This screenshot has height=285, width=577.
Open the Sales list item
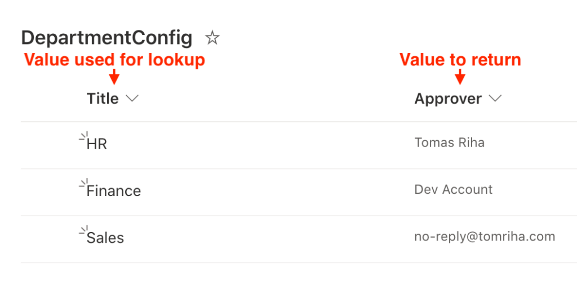point(105,238)
